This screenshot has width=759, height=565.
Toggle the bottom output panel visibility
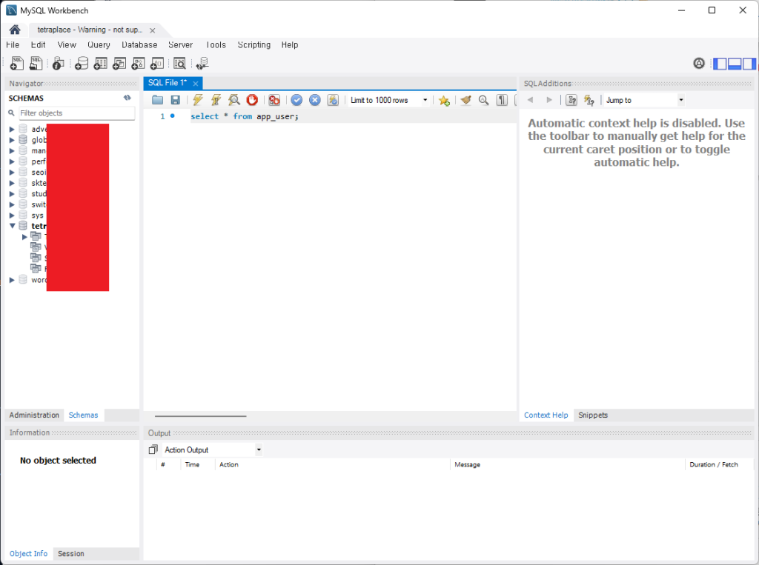[x=735, y=64]
